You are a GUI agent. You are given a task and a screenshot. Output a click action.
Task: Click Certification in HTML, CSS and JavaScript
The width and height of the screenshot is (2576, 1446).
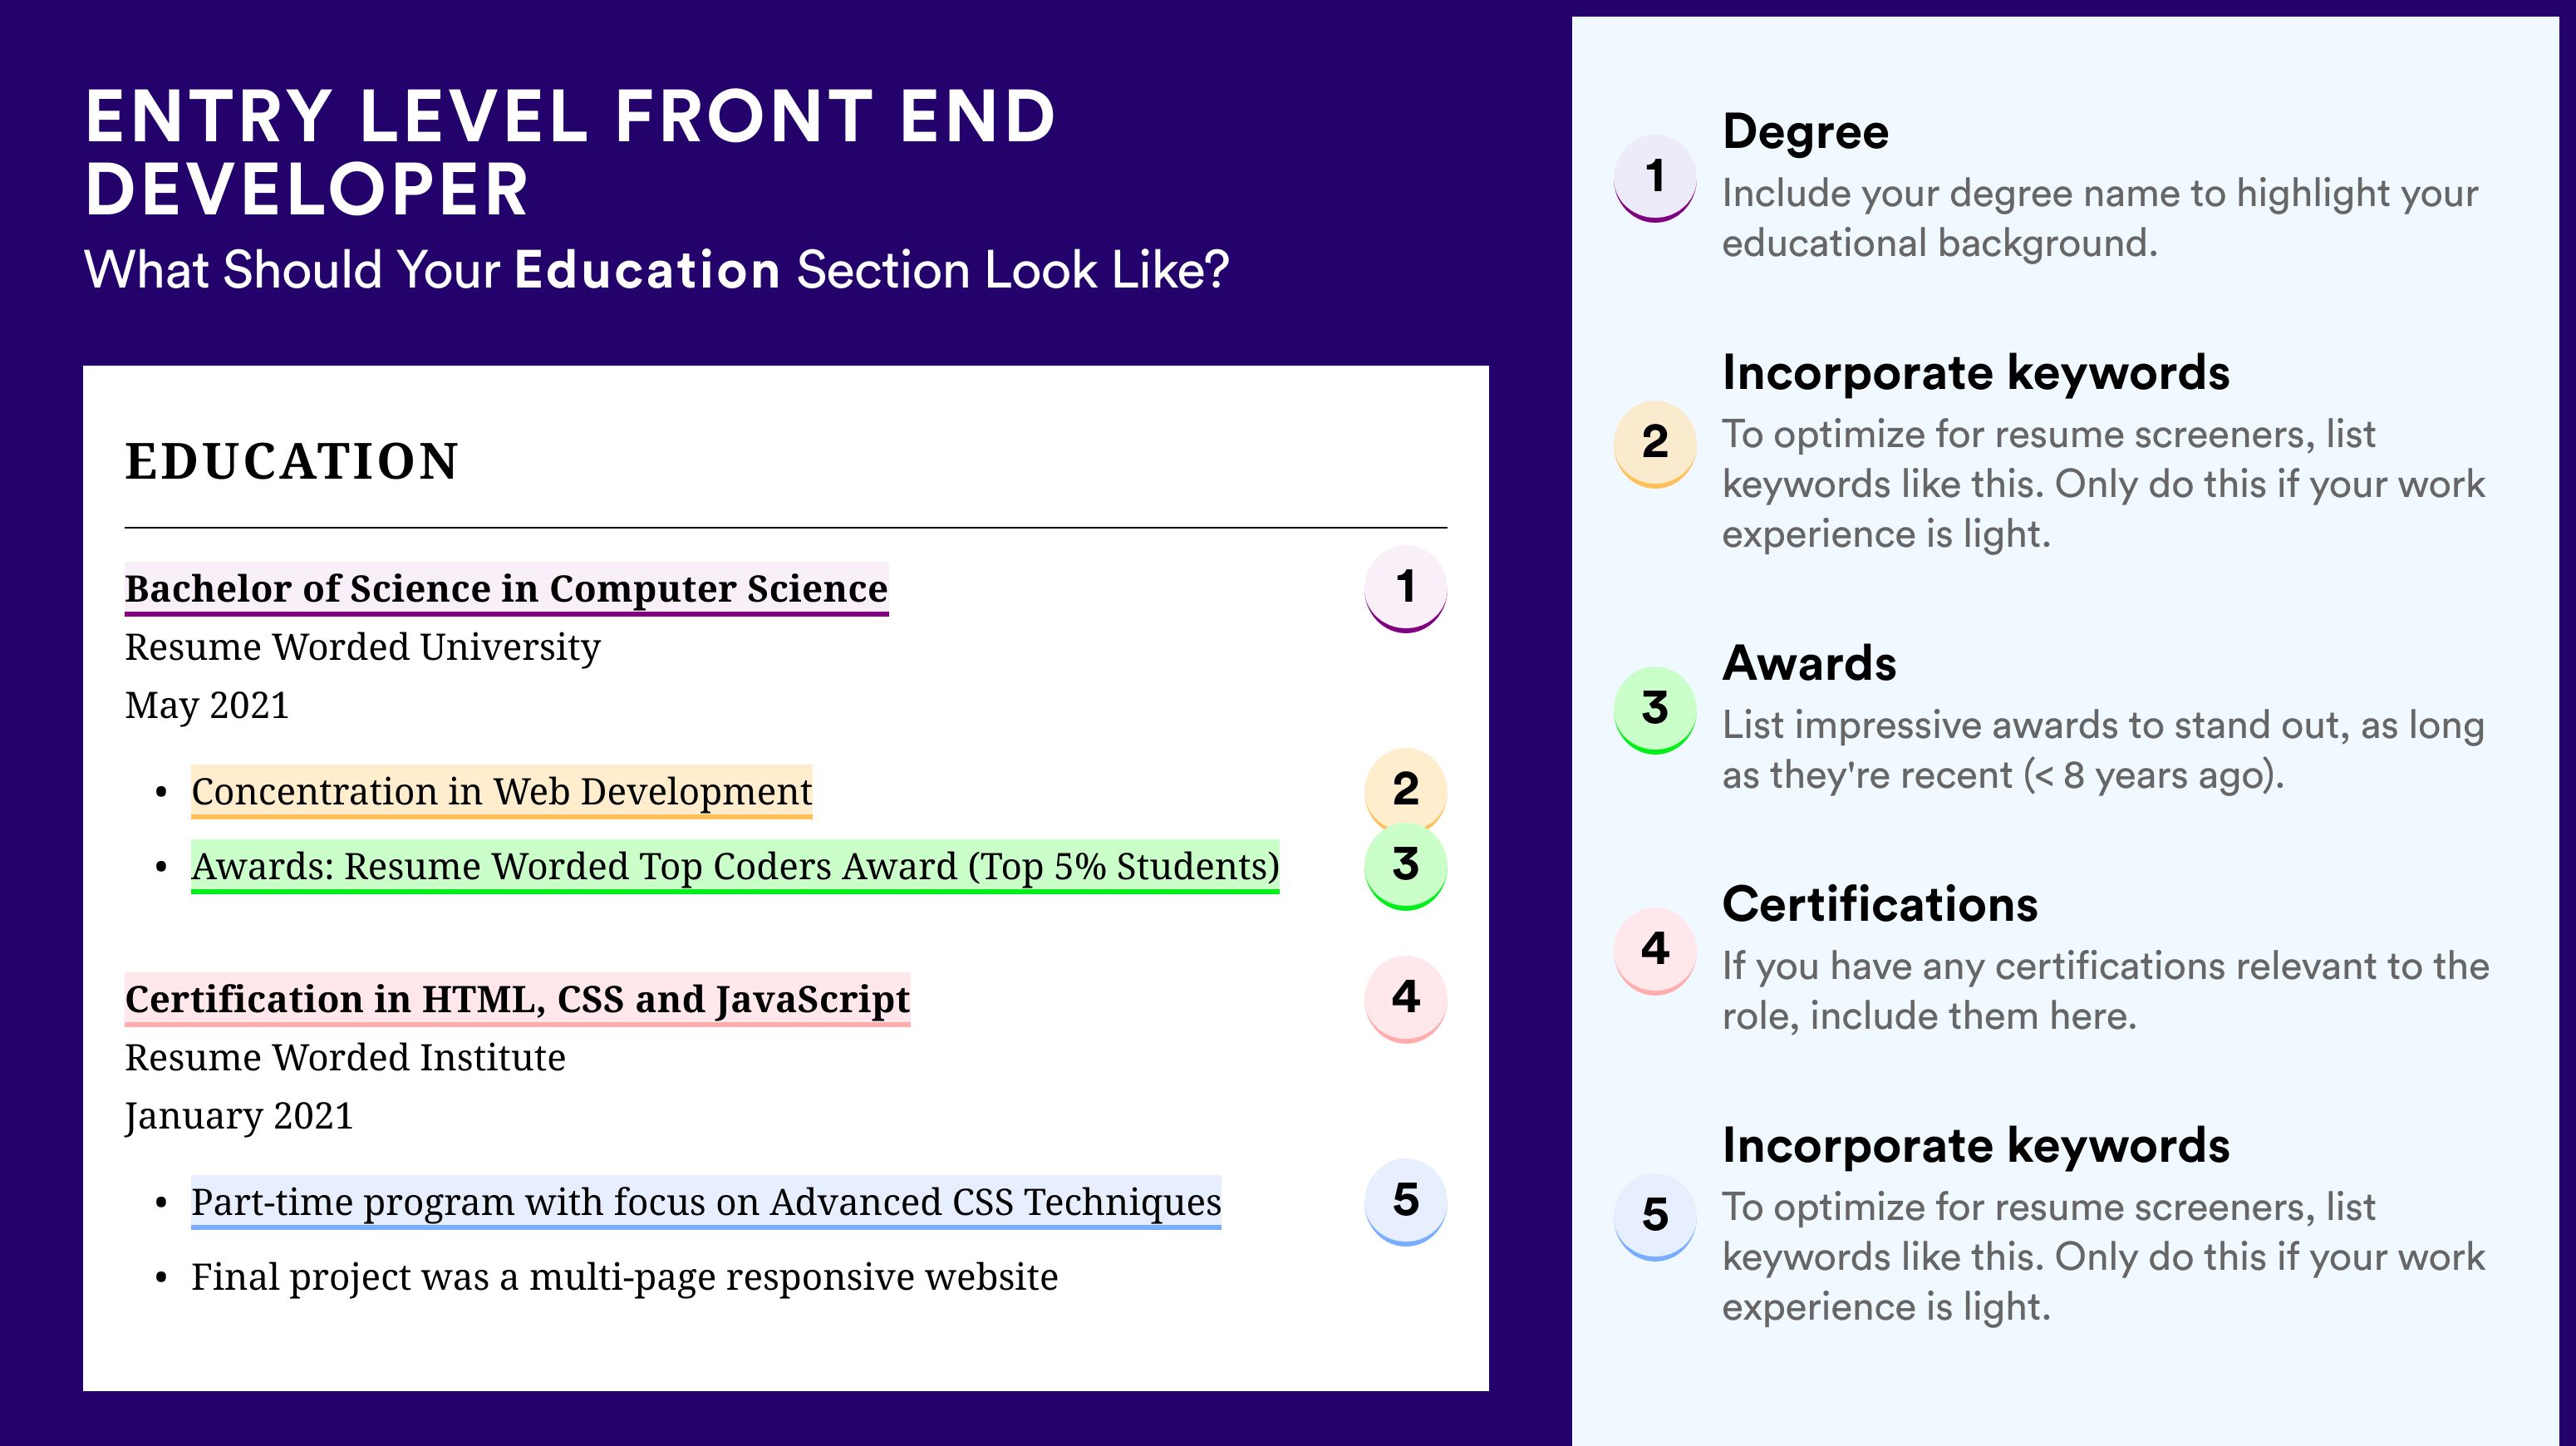517,999
